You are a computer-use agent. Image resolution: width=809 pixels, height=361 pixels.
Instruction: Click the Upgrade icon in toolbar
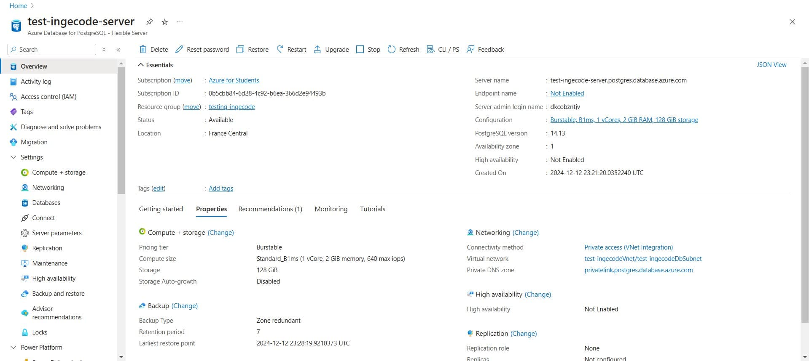tap(317, 50)
